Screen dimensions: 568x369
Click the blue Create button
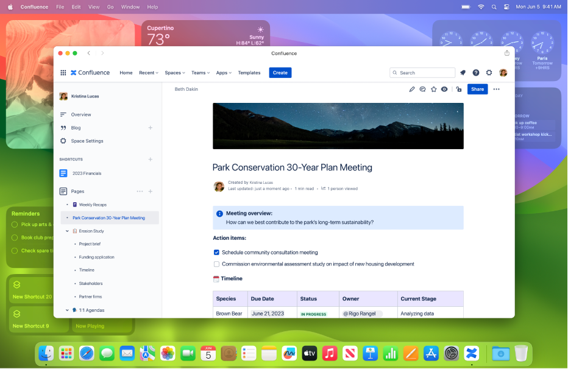pos(280,72)
